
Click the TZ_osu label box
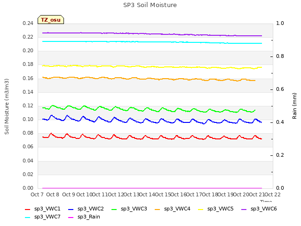(x=51, y=20)
